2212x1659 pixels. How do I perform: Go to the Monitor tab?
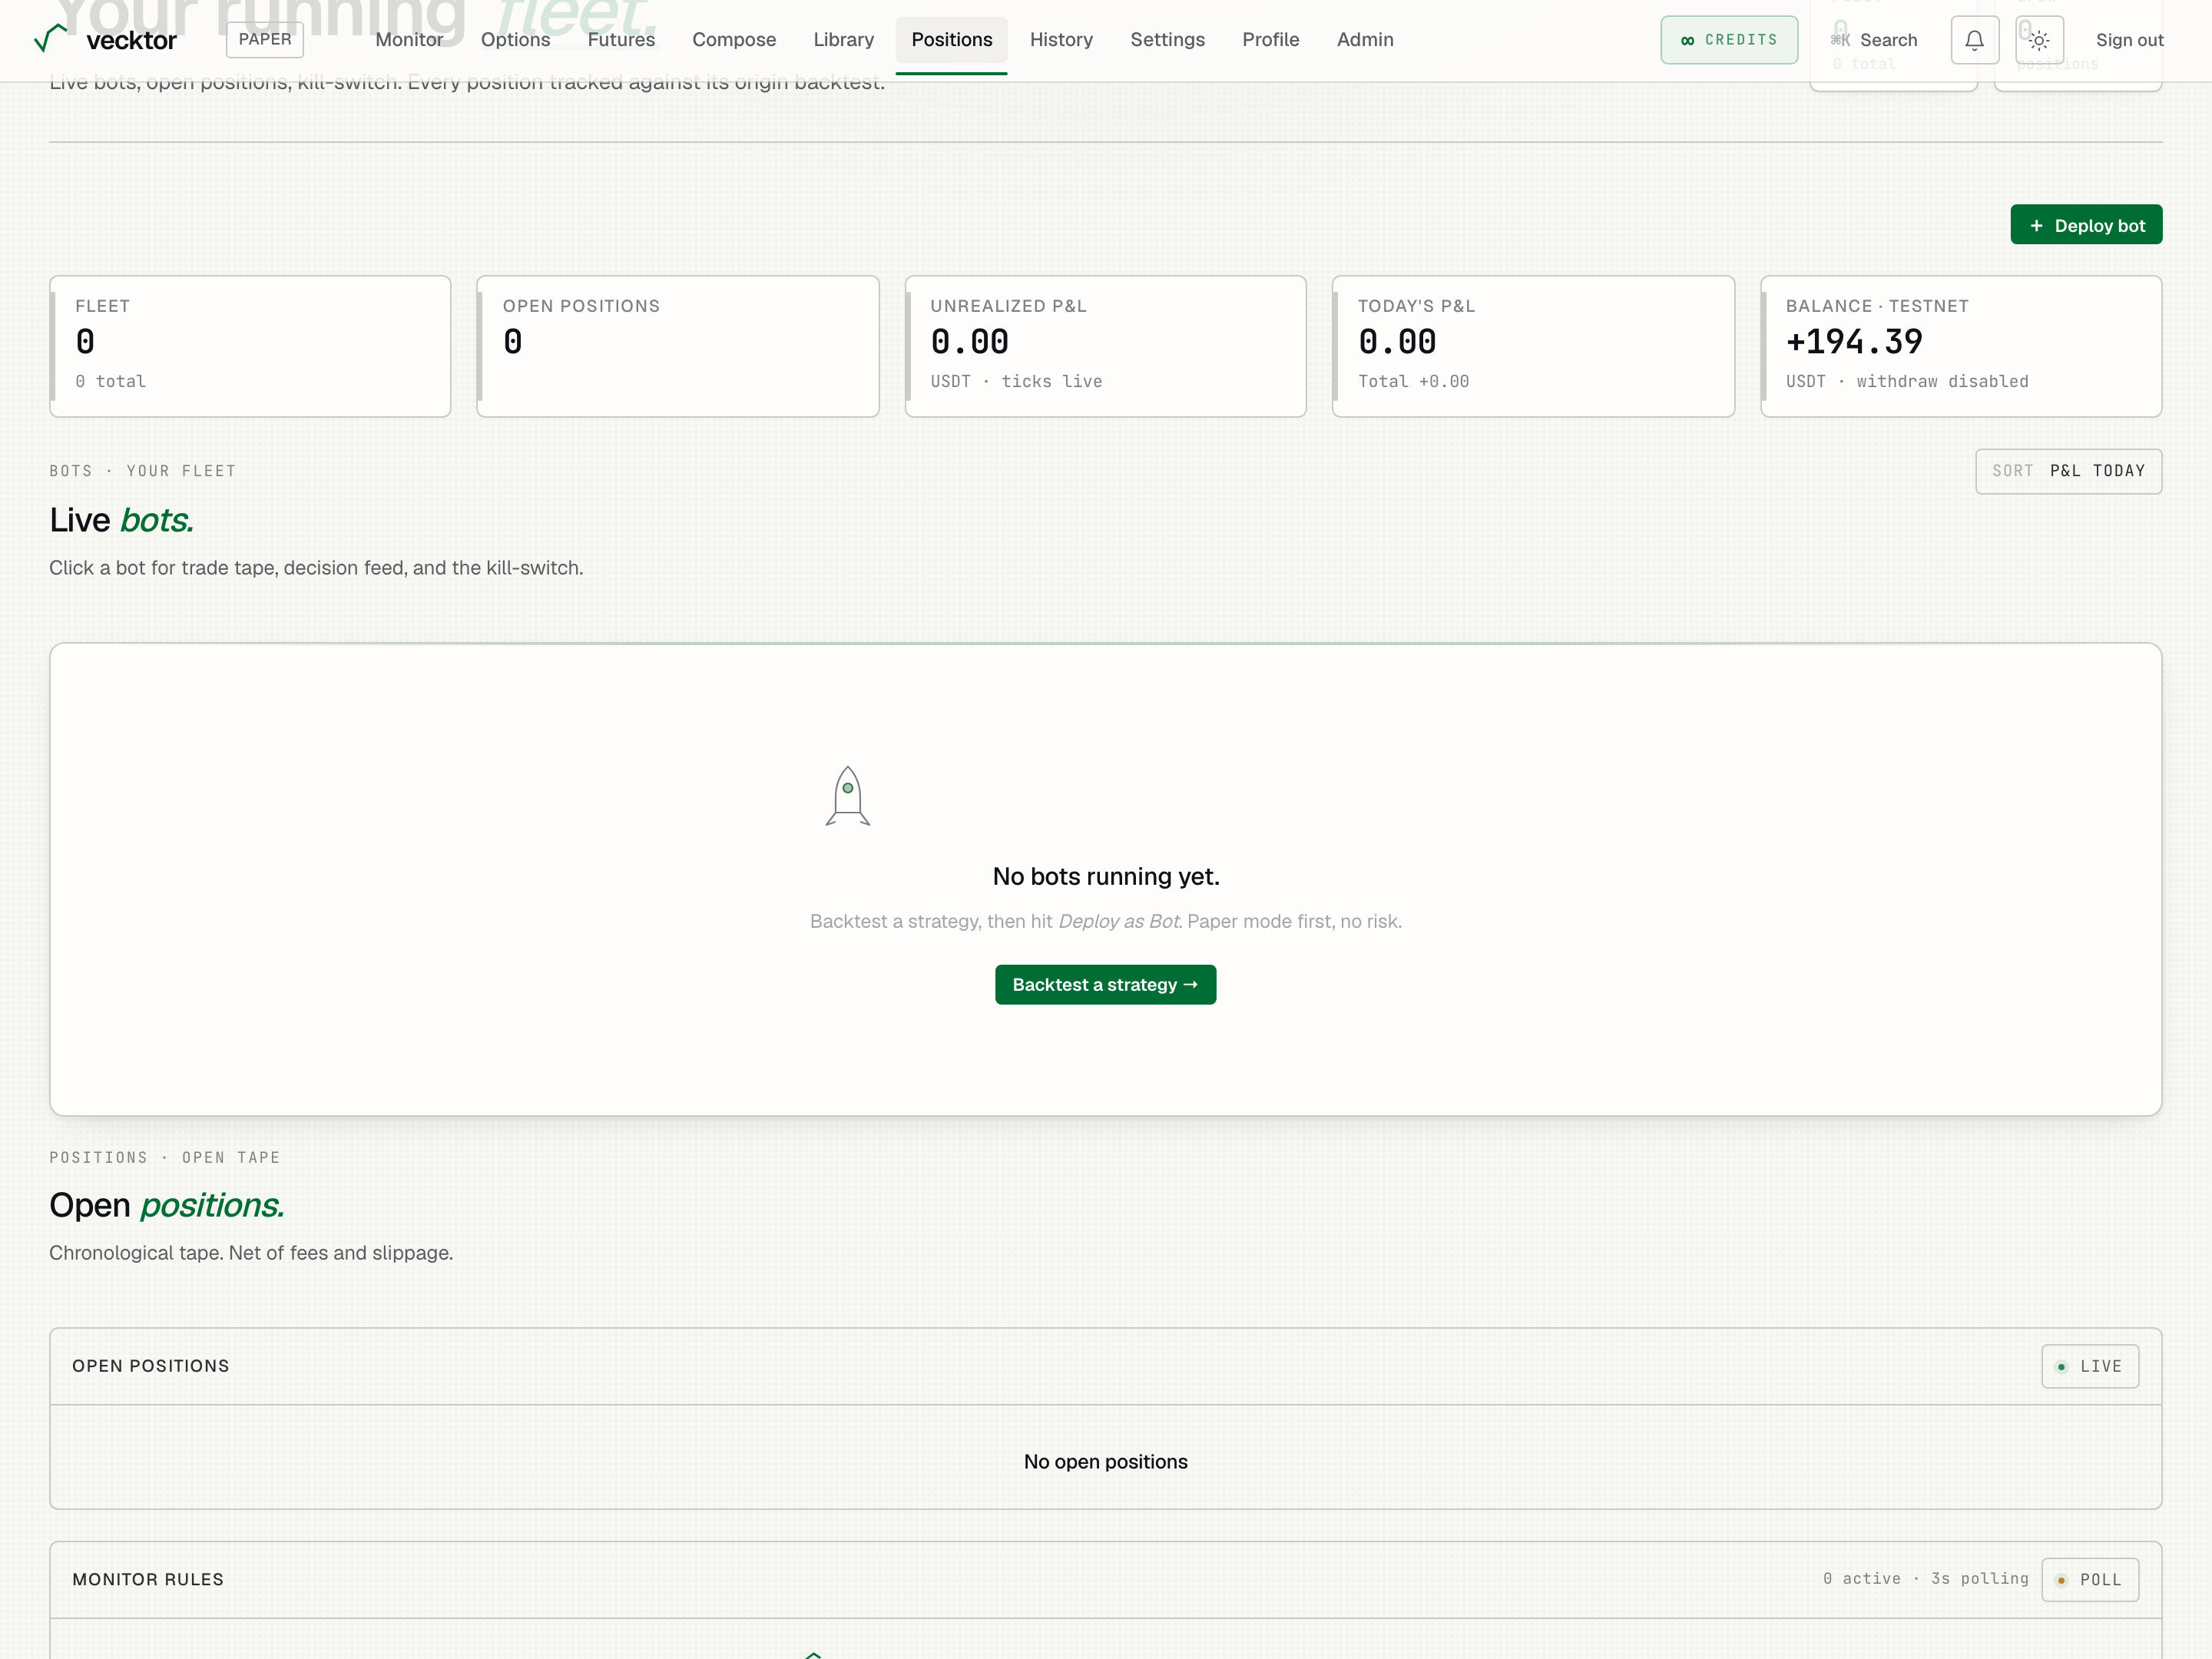409,40
